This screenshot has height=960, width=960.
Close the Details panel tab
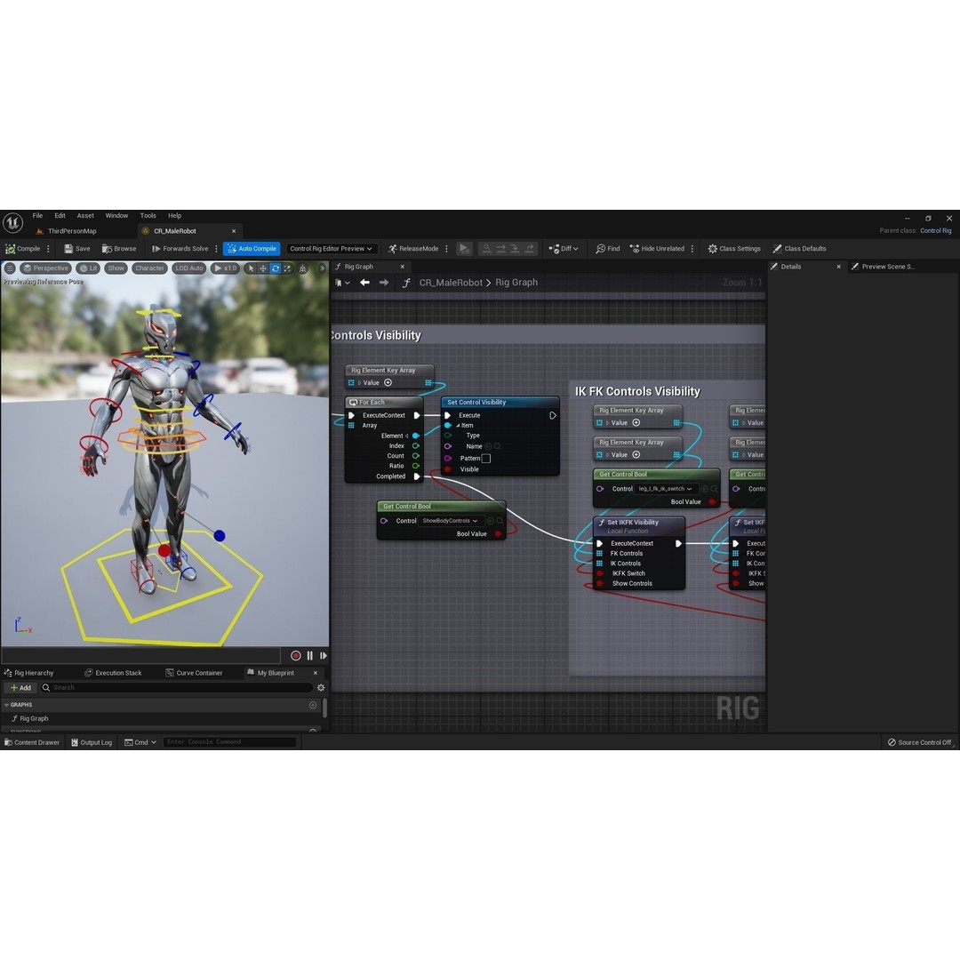pyautogui.click(x=839, y=267)
